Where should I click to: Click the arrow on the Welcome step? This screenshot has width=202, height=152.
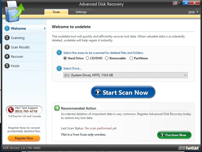click(45, 28)
